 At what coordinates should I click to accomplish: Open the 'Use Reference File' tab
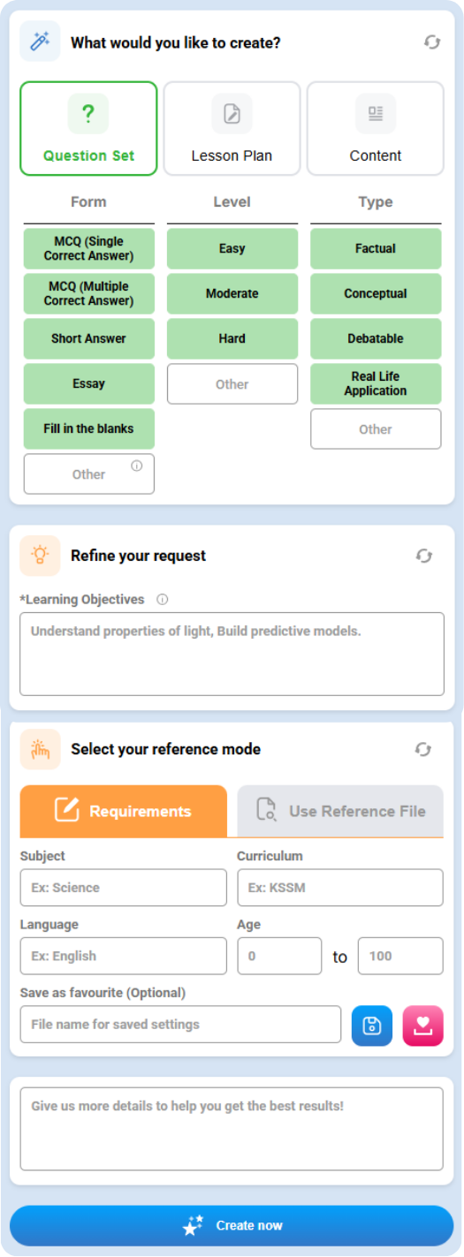340,811
